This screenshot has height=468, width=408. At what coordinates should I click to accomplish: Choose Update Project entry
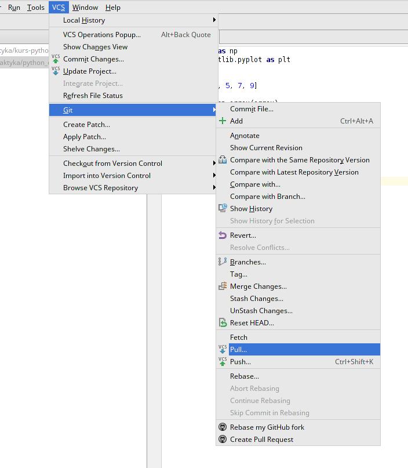[133, 71]
